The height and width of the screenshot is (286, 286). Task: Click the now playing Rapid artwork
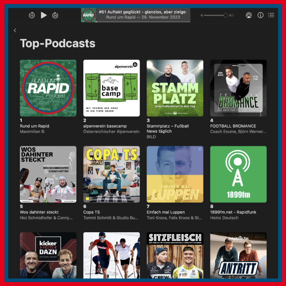pyautogui.click(x=88, y=15)
